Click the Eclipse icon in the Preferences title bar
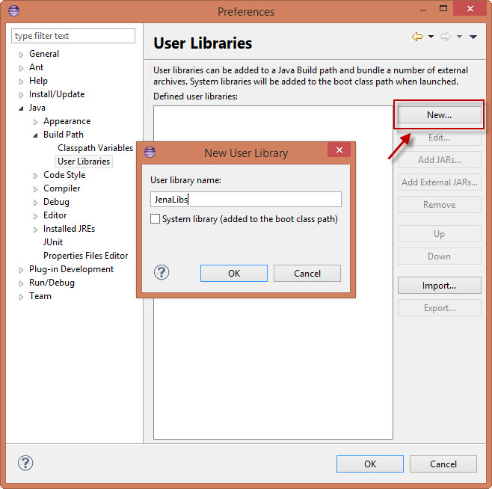Viewport: 492px width, 489px height. pyautogui.click(x=14, y=11)
